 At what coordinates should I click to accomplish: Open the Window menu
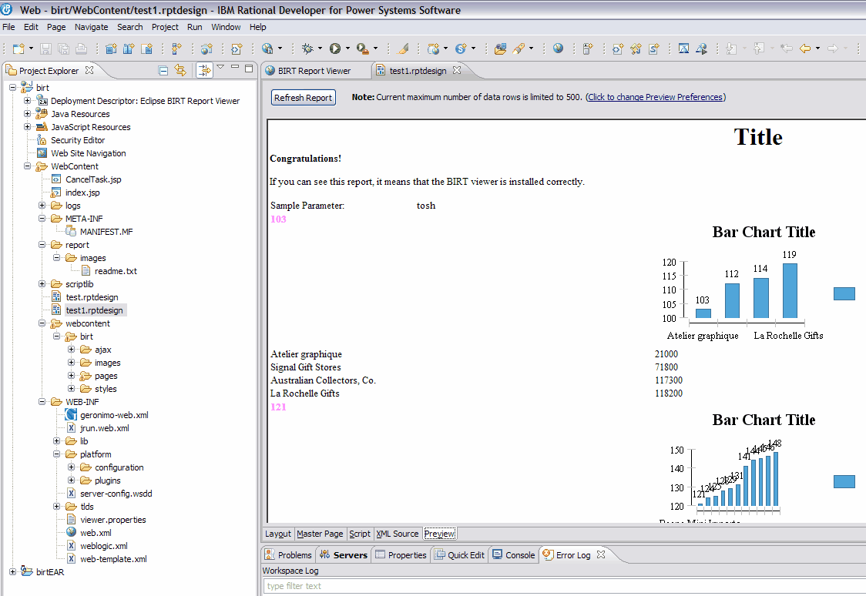click(x=226, y=27)
